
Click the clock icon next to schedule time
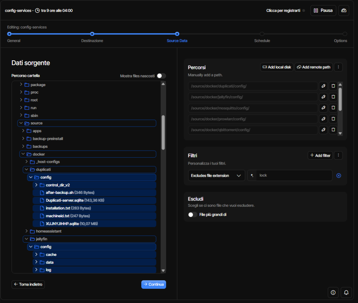(x=37, y=10)
